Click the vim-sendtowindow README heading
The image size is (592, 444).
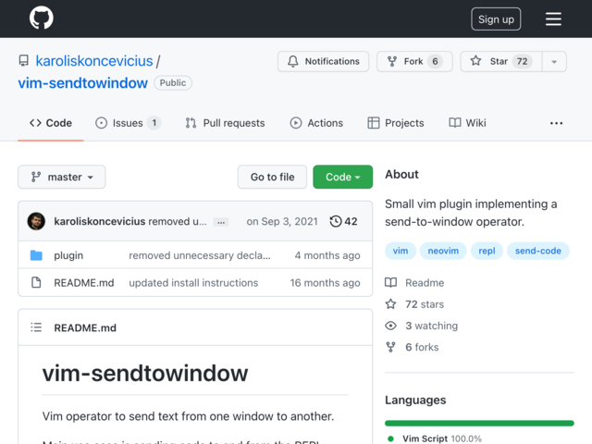tap(145, 374)
